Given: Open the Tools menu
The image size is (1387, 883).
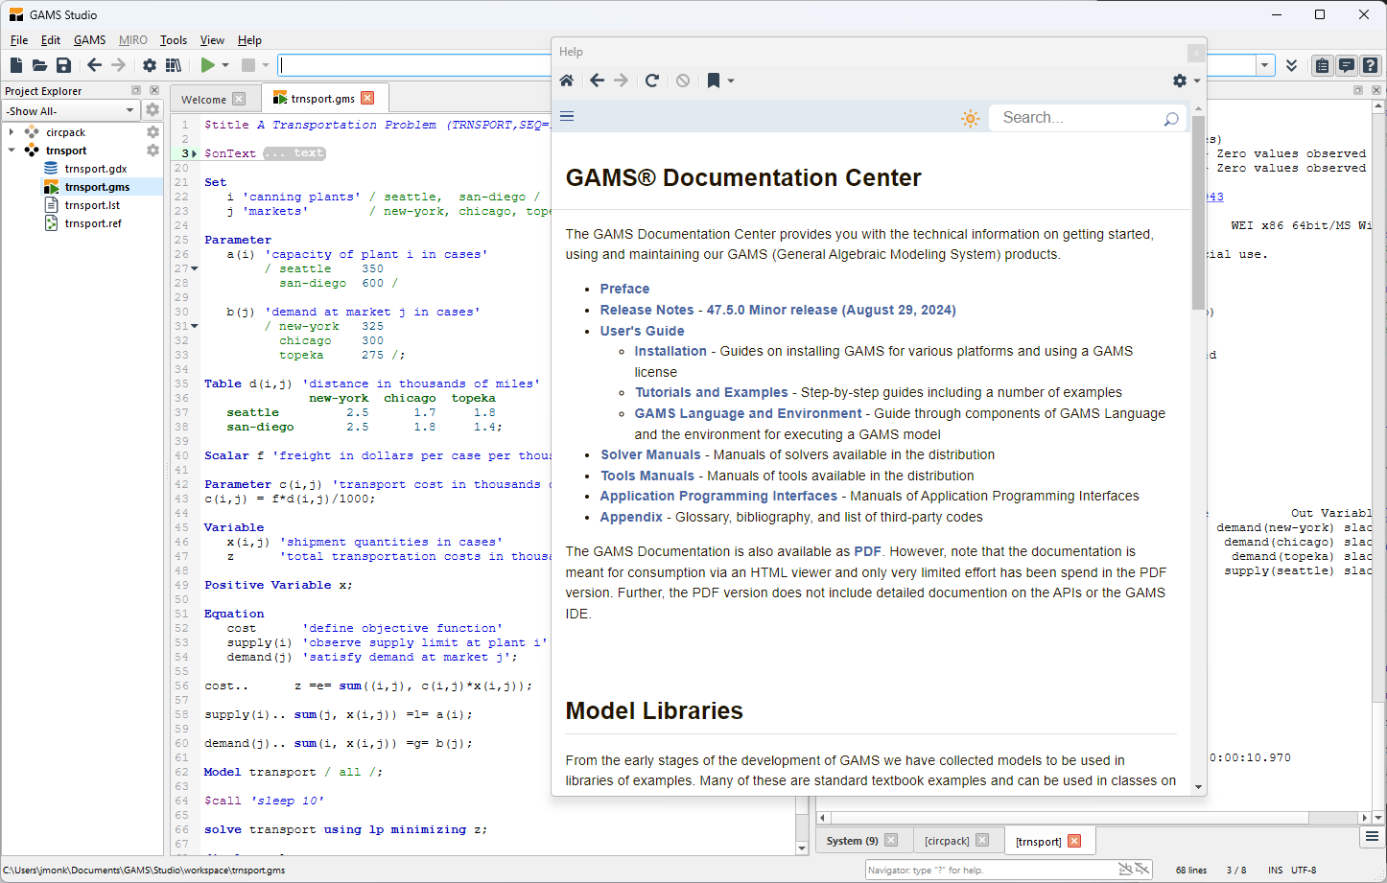Looking at the screenshot, I should (x=173, y=40).
